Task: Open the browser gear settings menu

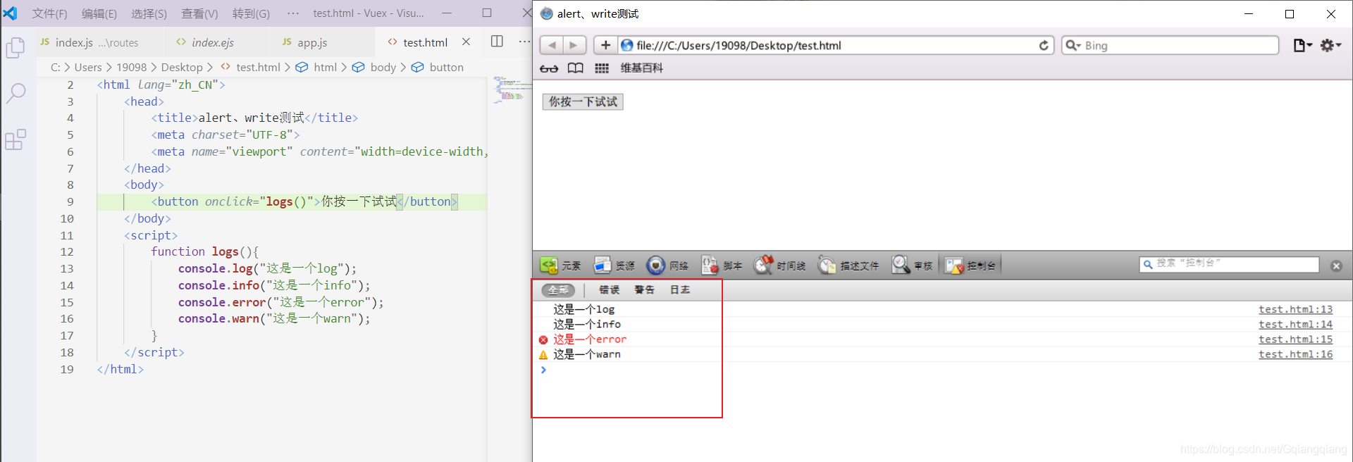Action: [1330, 45]
